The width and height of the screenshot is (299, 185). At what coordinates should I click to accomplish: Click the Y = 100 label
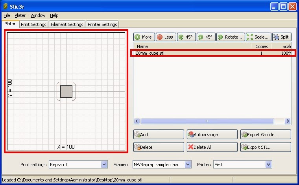10,88
